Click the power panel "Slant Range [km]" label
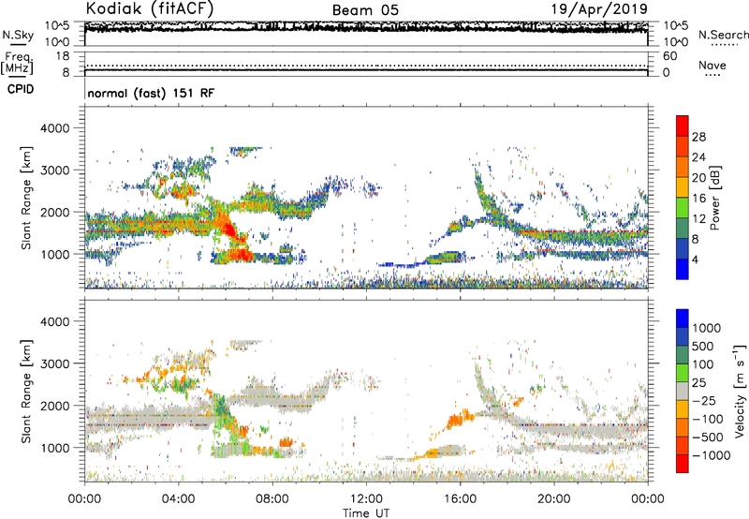 [26, 198]
